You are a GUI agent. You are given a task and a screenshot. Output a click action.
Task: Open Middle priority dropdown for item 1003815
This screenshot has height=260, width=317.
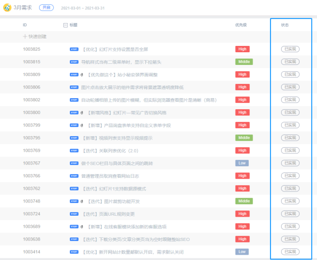click(x=244, y=62)
